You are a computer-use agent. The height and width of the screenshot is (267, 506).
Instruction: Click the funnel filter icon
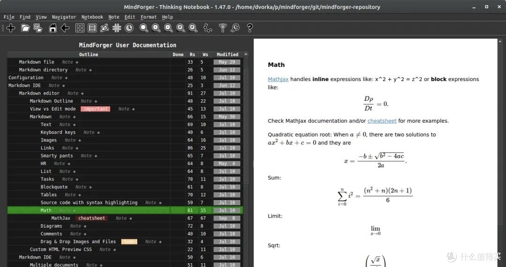(x=223, y=28)
